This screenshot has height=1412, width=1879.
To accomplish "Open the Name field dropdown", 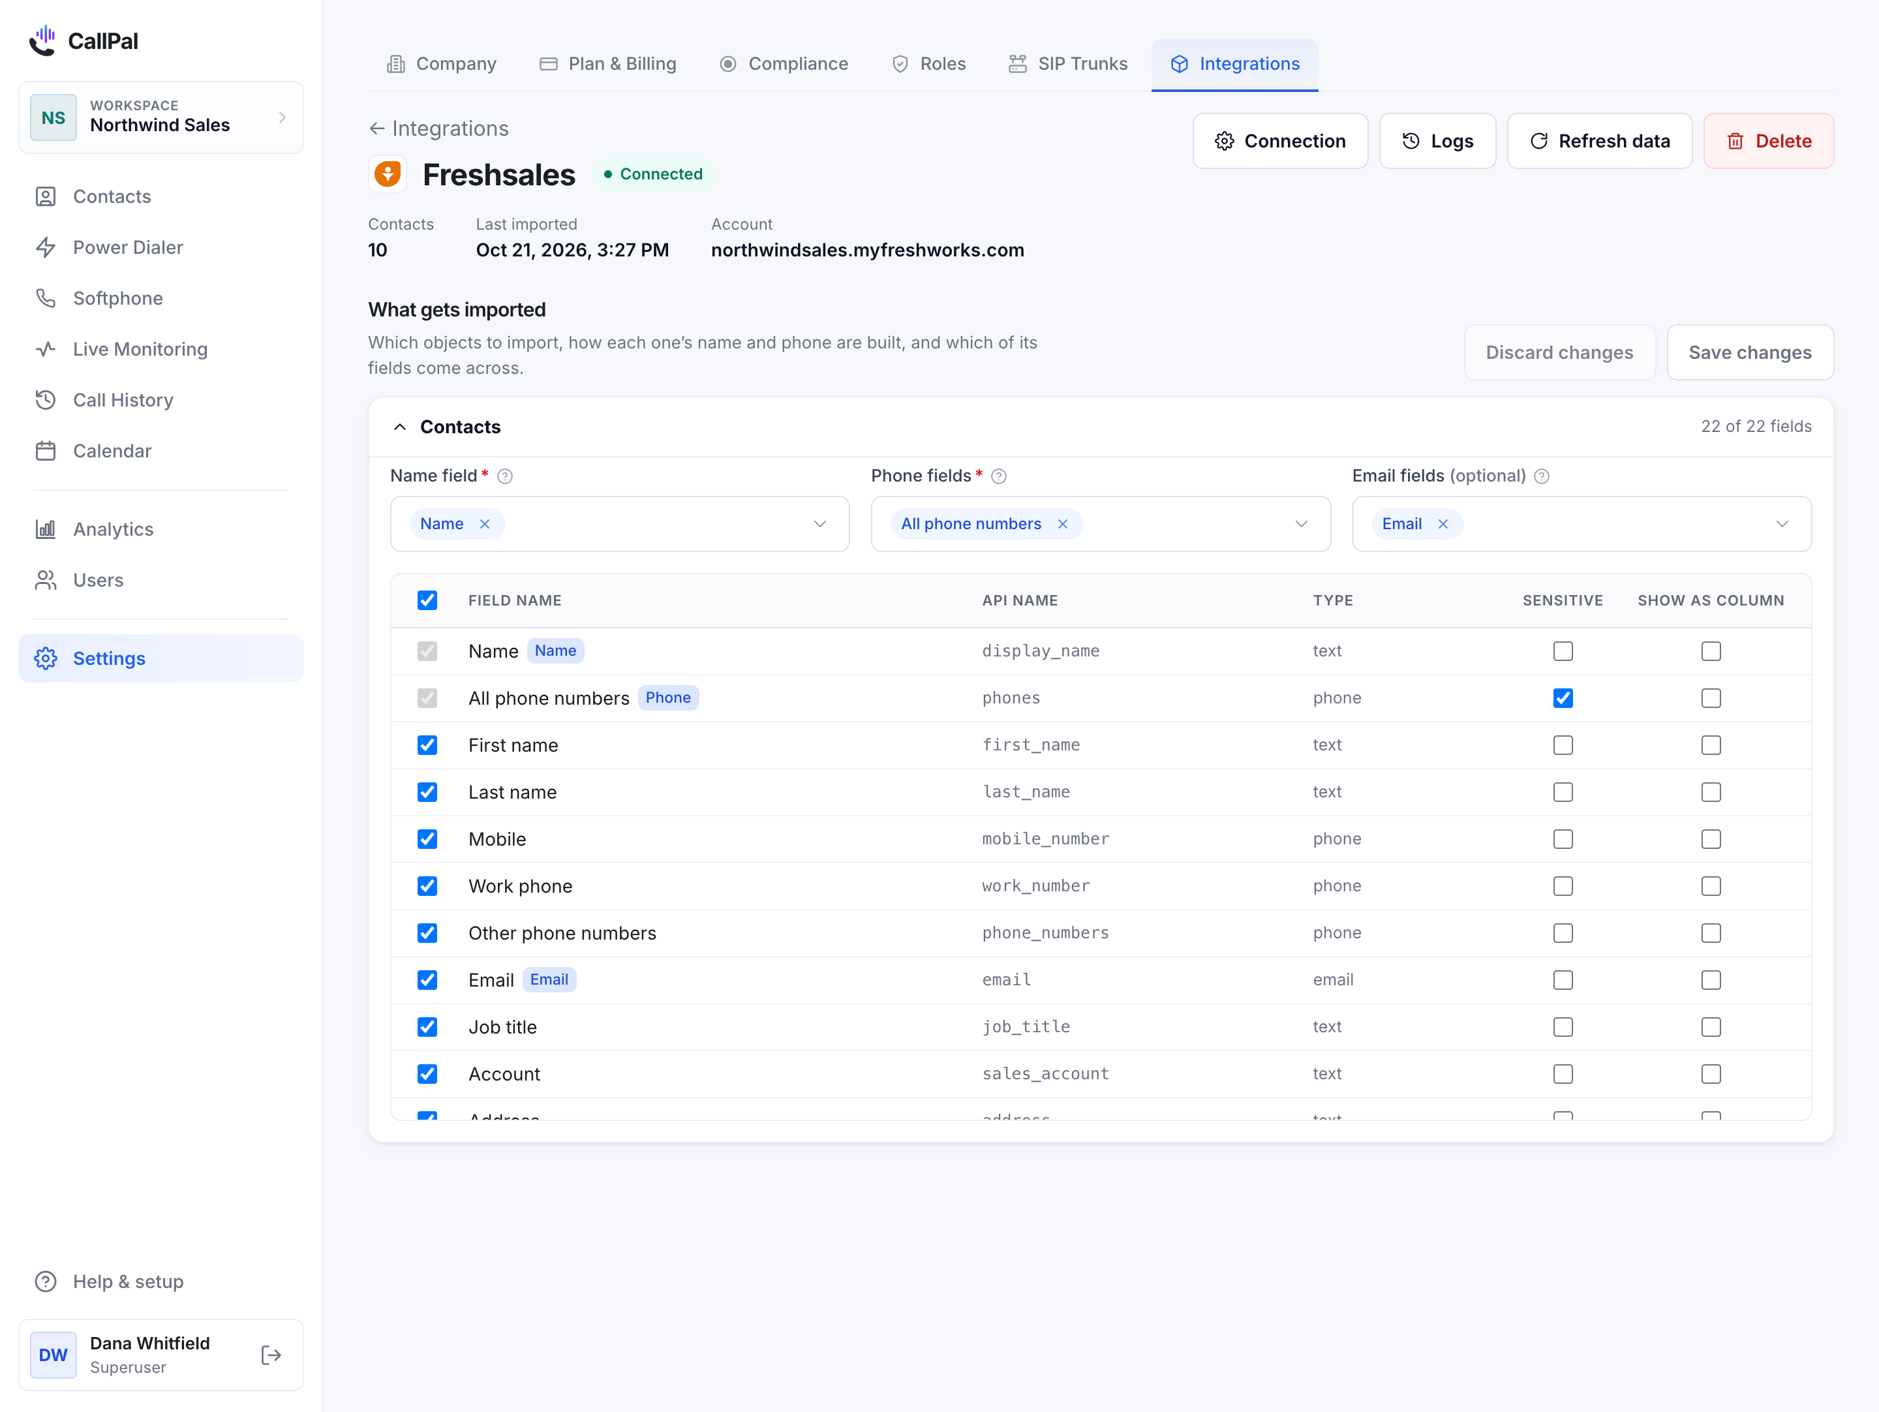I will coord(819,524).
